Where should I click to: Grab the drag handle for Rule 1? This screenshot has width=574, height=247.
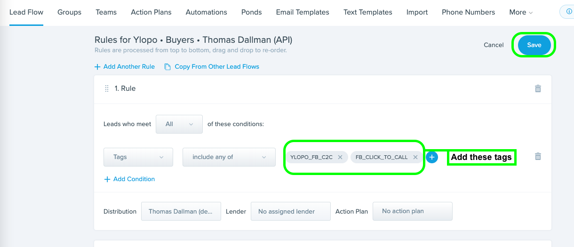[107, 88]
